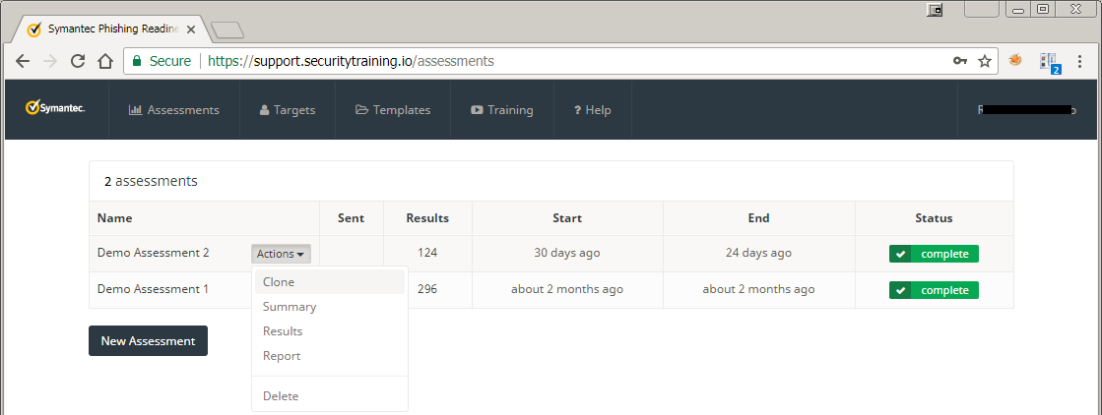Select Clone from the Actions menu
Image resolution: width=1102 pixels, height=415 pixels.
pos(279,282)
